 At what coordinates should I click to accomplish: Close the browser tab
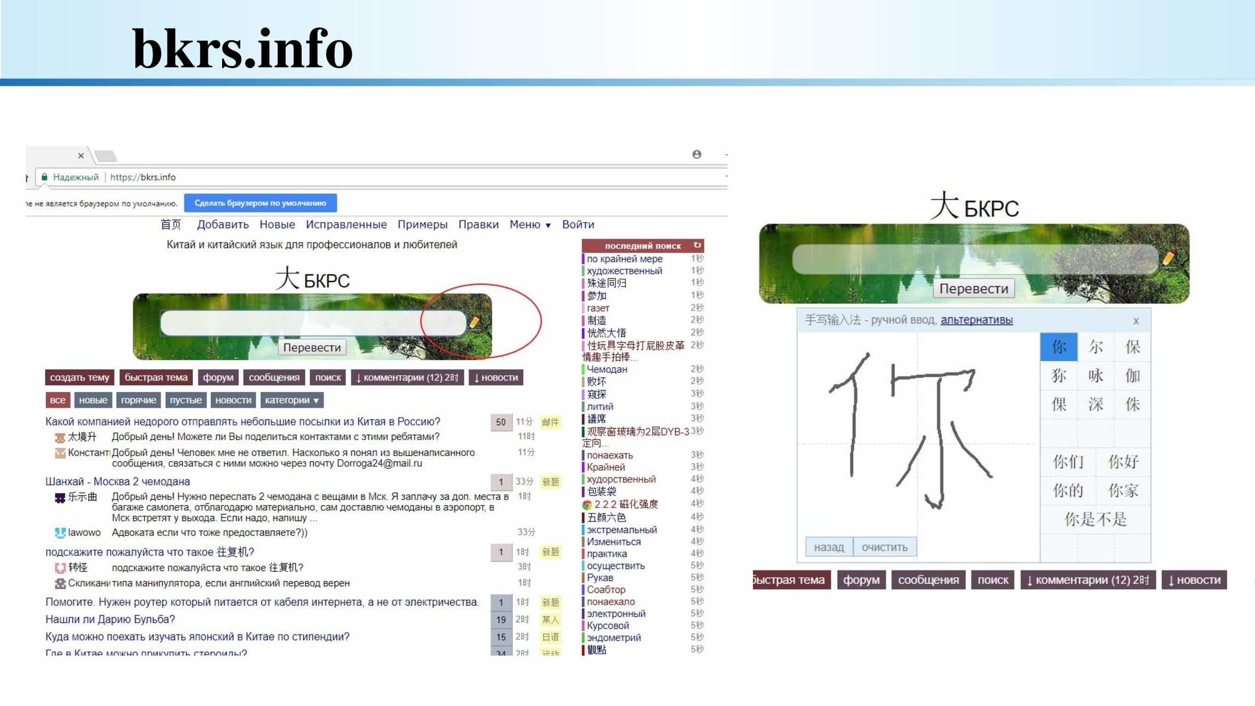[x=81, y=156]
